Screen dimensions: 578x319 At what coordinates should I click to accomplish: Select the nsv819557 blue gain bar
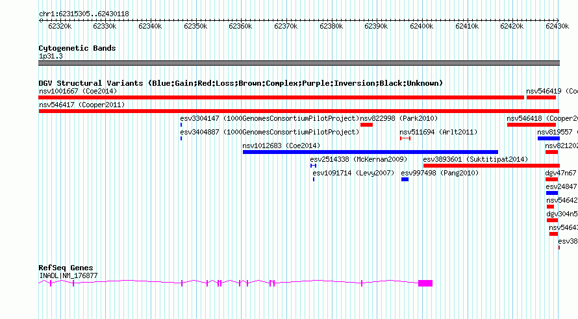click(549, 138)
